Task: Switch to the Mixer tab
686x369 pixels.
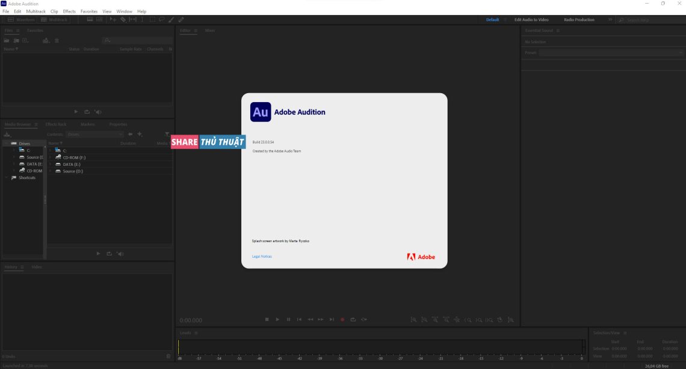Action: (x=209, y=30)
